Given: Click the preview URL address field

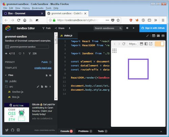Looking at the screenshot, I should pyautogui.click(x=132, y=44).
